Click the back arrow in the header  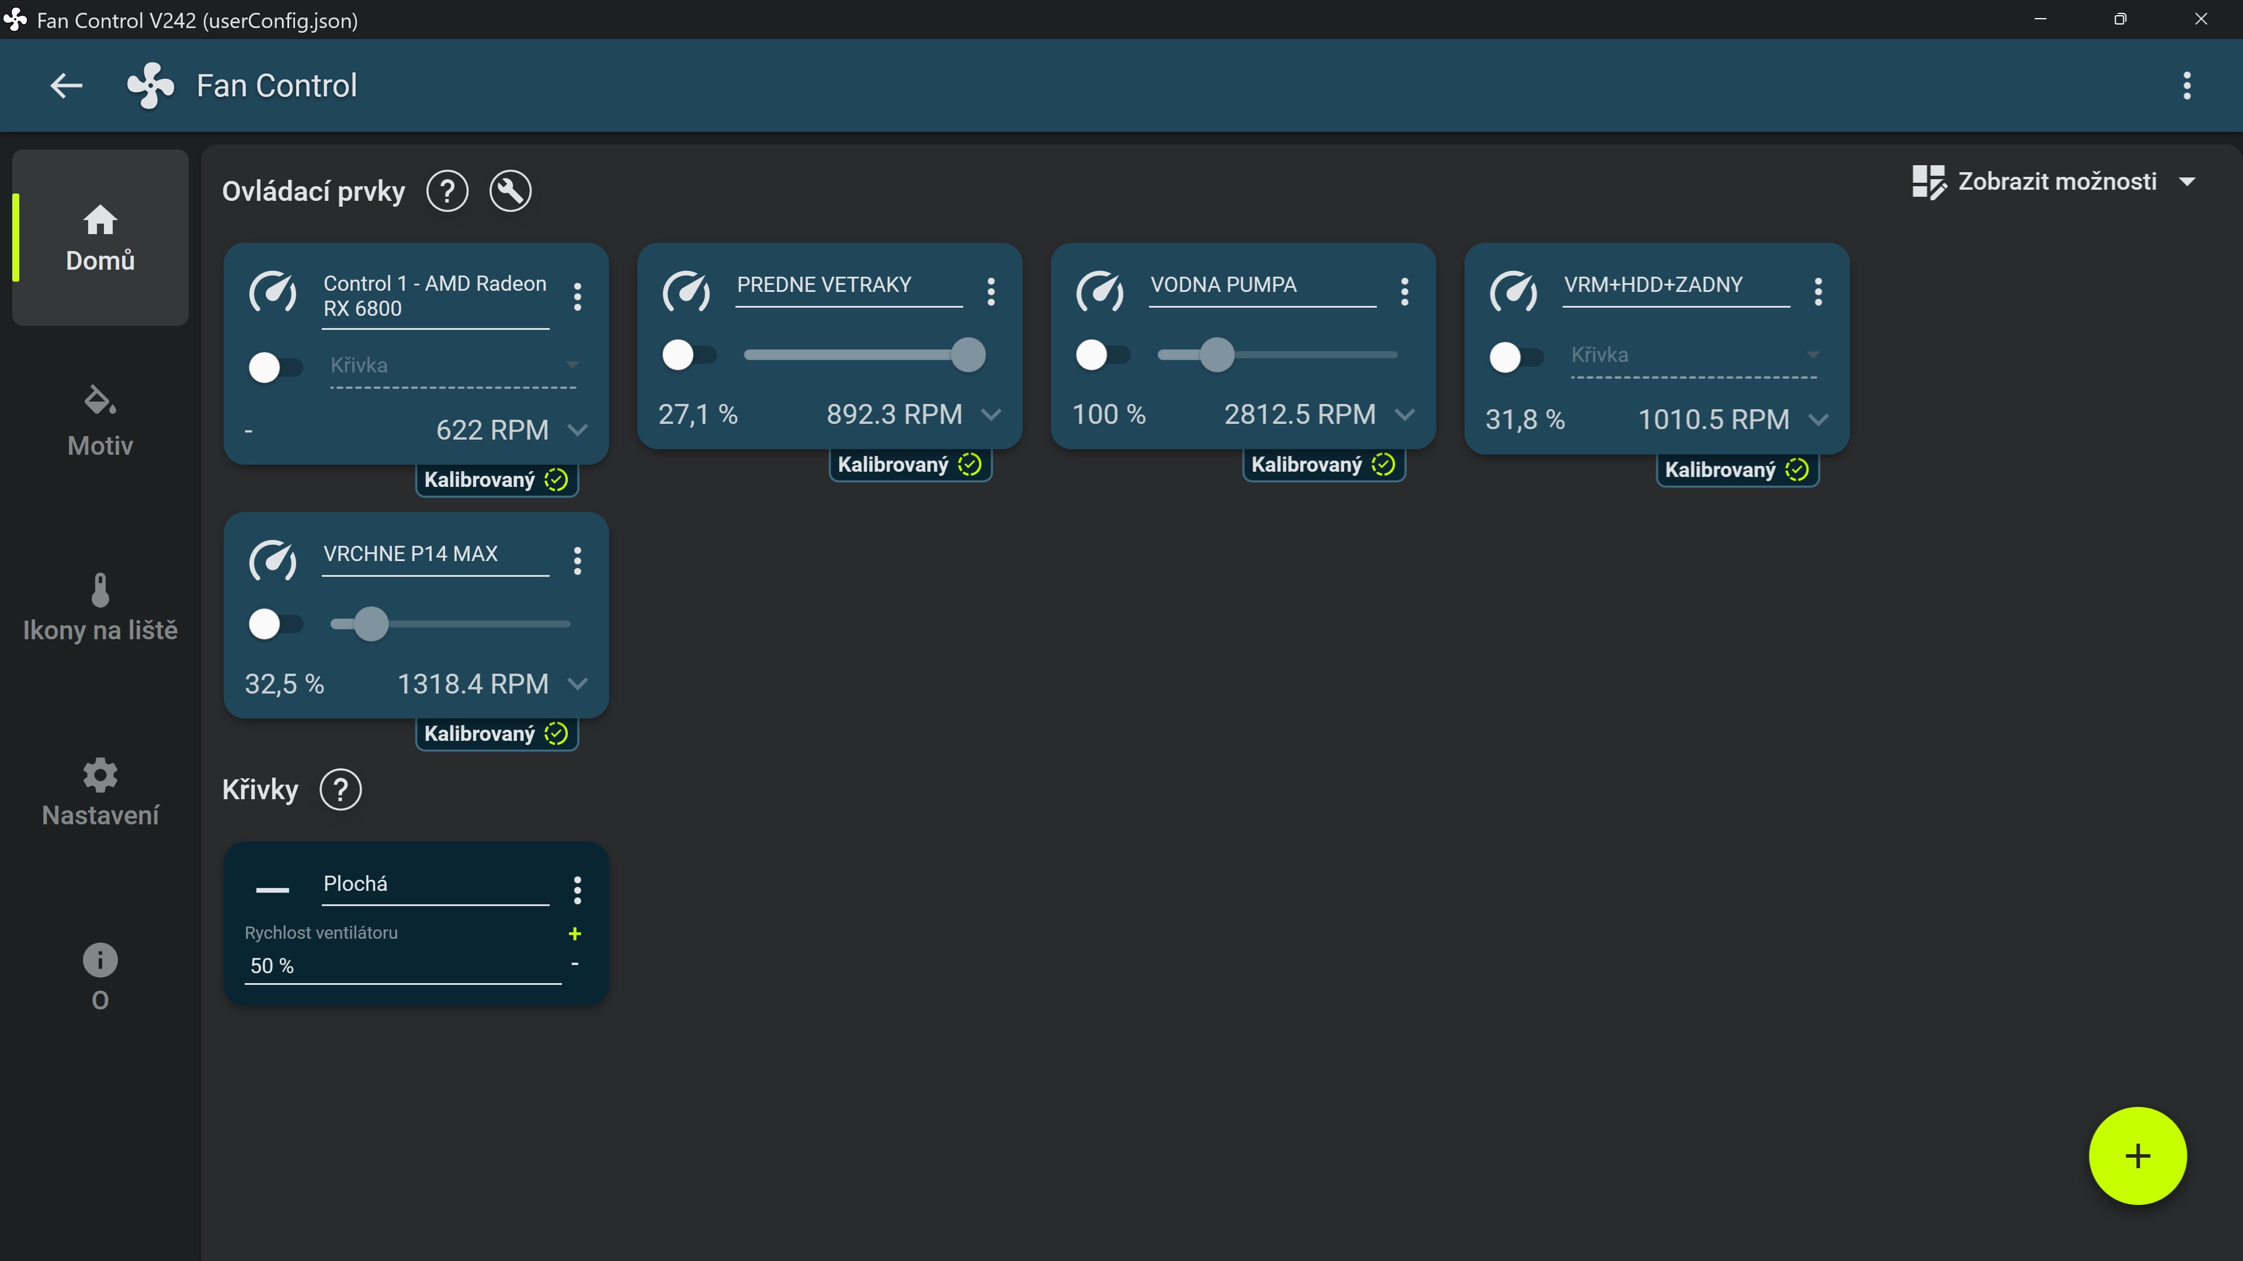click(x=66, y=85)
